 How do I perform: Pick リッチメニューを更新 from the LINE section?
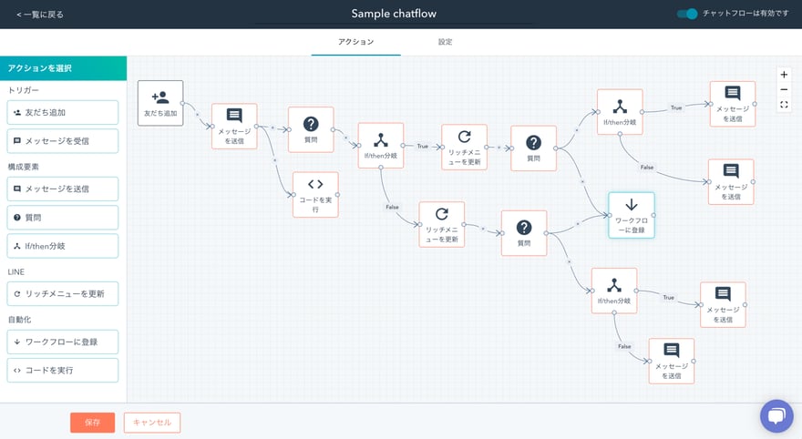63,294
